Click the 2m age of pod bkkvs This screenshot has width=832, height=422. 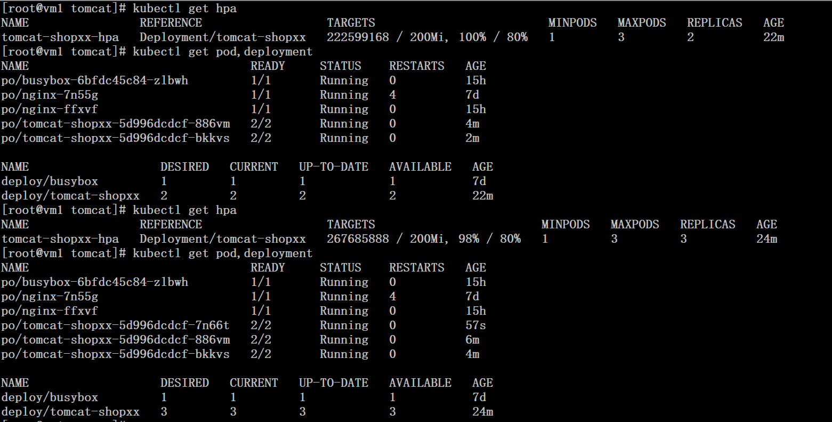tap(472, 138)
